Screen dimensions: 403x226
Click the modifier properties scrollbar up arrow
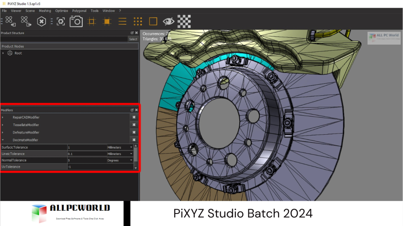(x=136, y=146)
